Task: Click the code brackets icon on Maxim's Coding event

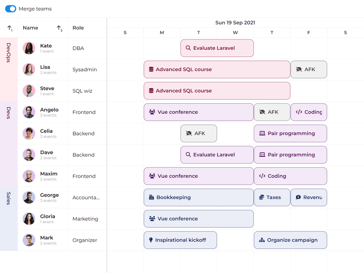Action: point(262,176)
